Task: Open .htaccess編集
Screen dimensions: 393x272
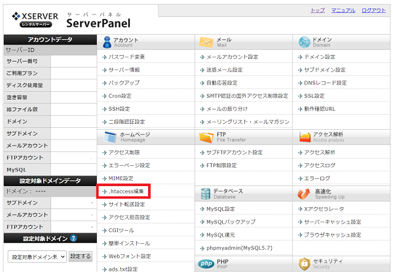Action: 126,191
